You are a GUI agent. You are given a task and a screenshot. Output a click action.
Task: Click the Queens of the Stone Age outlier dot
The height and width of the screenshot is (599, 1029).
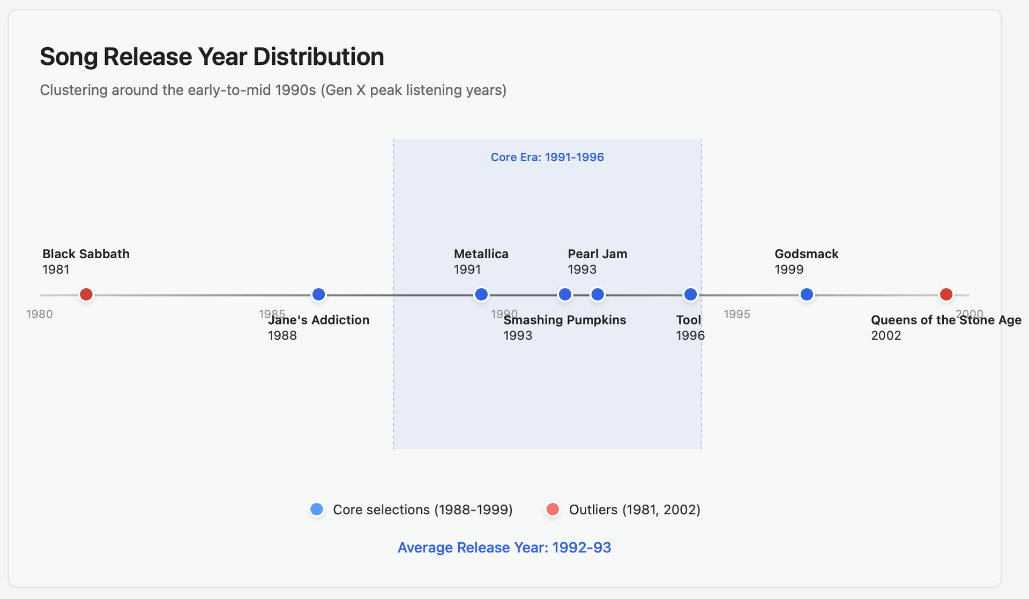coord(946,294)
